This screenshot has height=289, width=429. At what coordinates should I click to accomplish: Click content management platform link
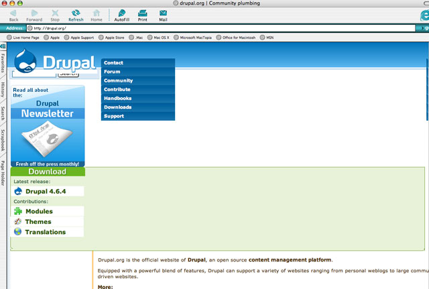click(x=290, y=259)
